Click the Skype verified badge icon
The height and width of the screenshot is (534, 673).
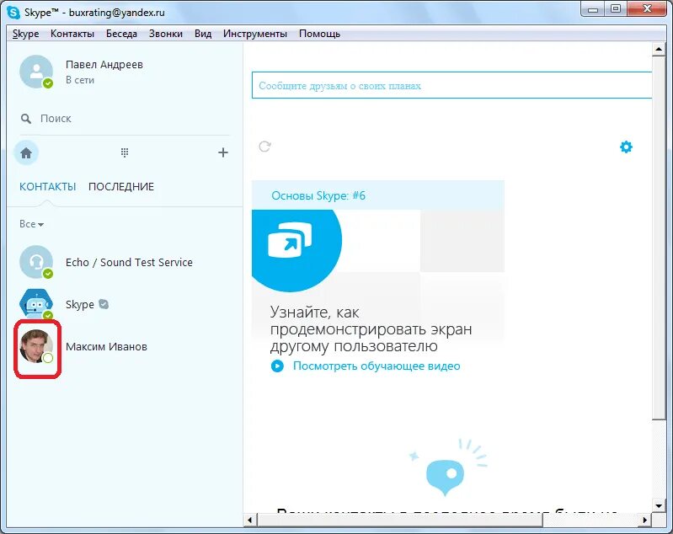tap(104, 304)
